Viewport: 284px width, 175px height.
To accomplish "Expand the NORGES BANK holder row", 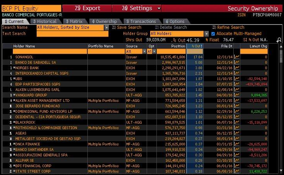I will (14, 68).
